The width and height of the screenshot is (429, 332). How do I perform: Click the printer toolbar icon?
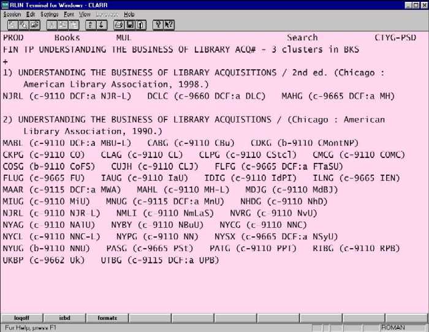(x=119, y=25)
